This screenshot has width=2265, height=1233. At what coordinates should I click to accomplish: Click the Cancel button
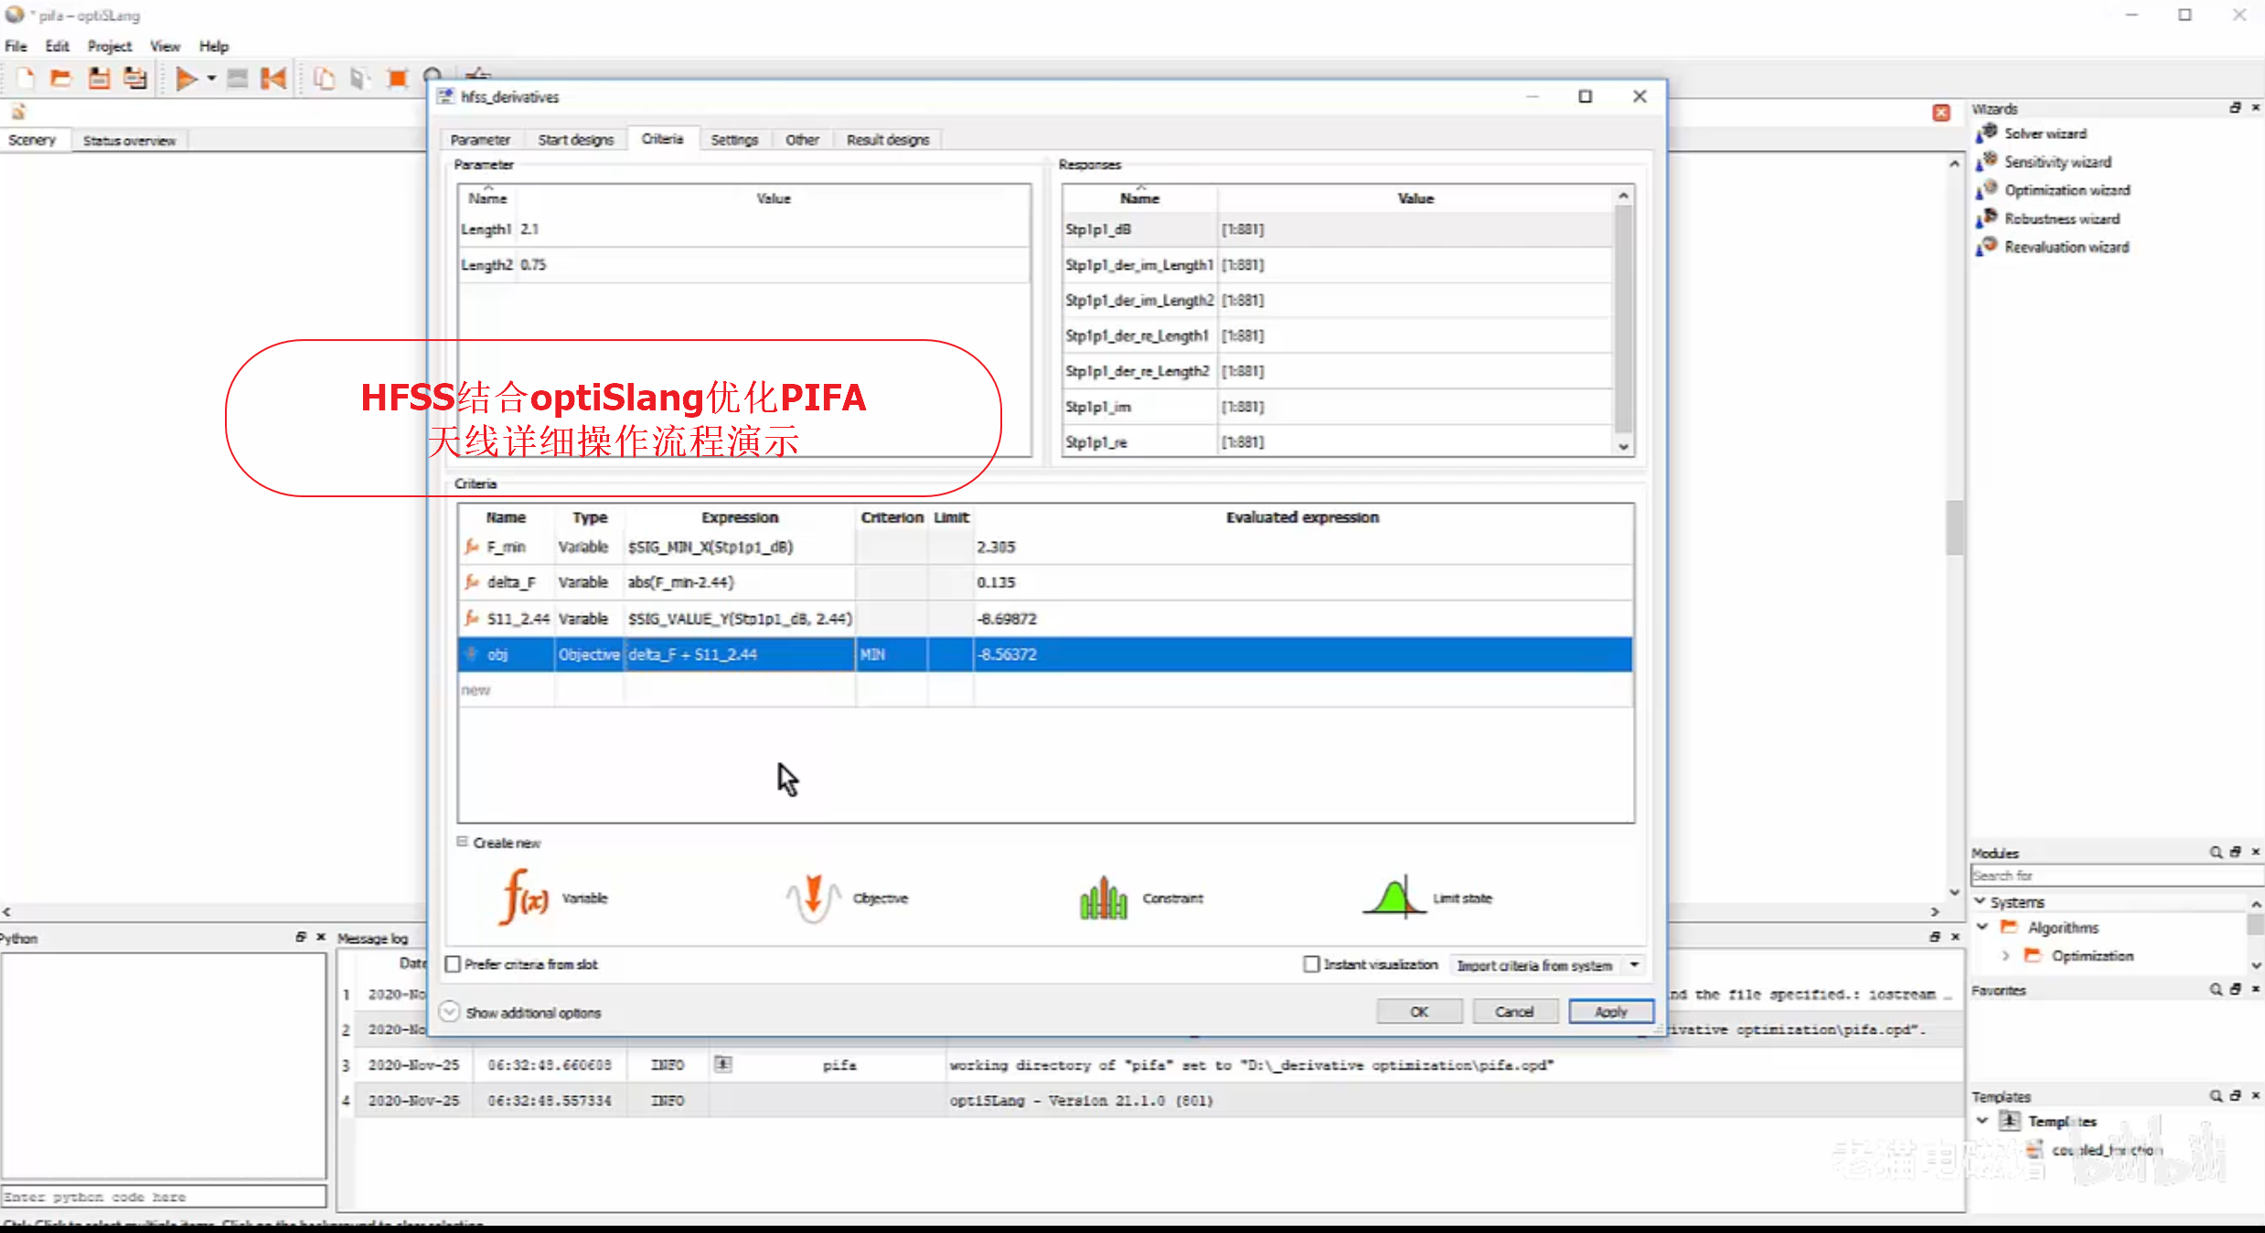pos(1514,1012)
